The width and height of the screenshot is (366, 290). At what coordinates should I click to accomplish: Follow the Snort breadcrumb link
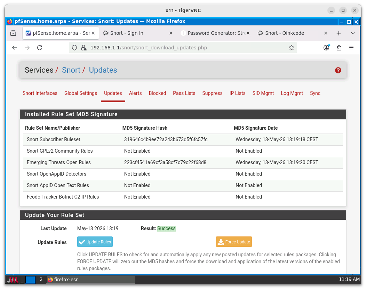(x=71, y=70)
